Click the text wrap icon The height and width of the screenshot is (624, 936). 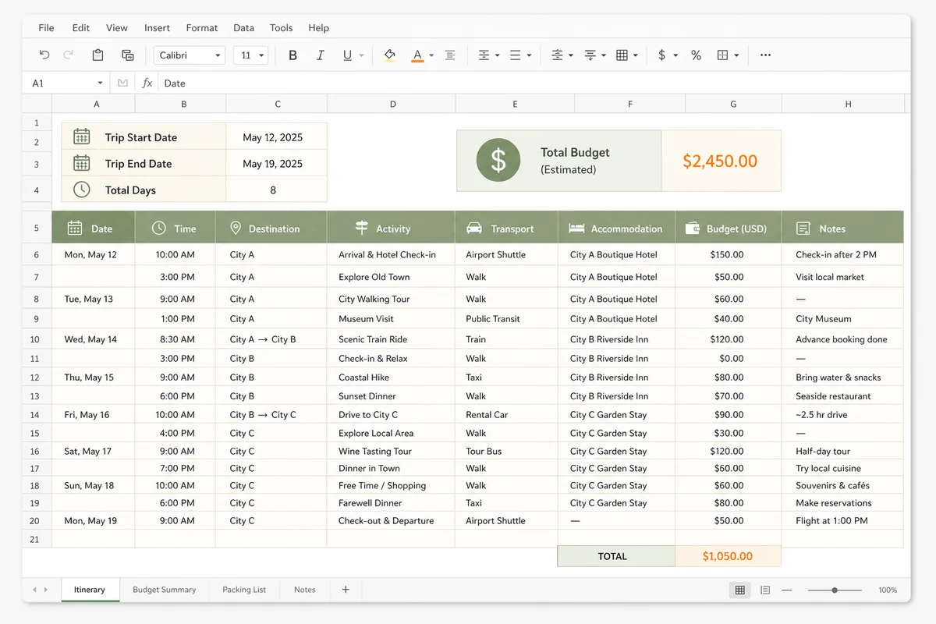click(x=590, y=55)
